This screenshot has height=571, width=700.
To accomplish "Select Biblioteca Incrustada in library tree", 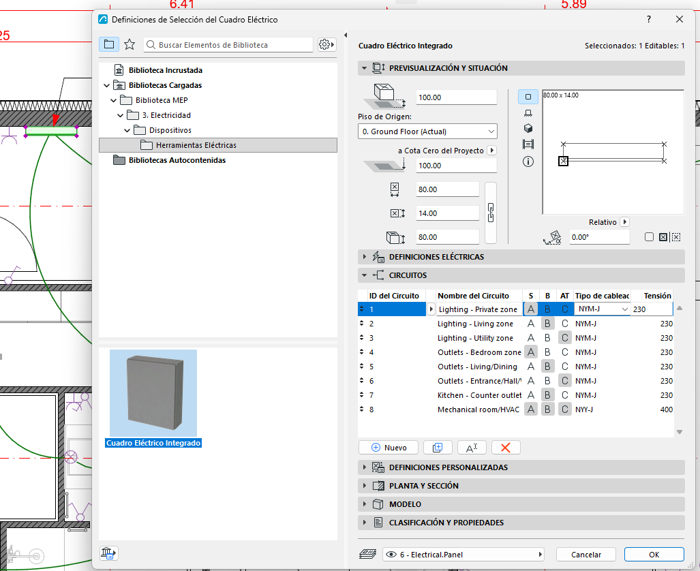I will pyautogui.click(x=165, y=70).
